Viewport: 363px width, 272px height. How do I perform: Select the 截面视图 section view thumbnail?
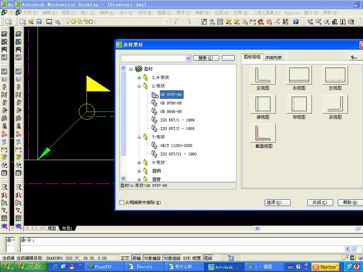click(x=263, y=133)
